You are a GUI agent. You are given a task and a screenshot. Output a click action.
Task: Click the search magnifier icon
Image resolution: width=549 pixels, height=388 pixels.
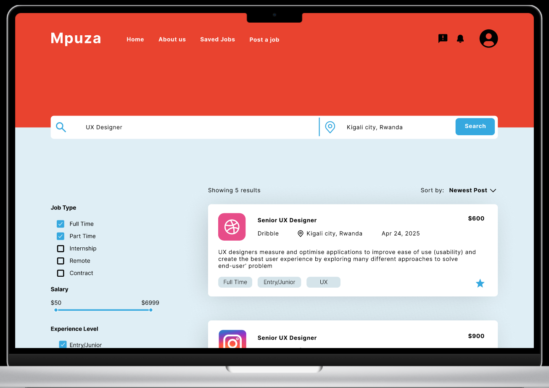(x=61, y=127)
